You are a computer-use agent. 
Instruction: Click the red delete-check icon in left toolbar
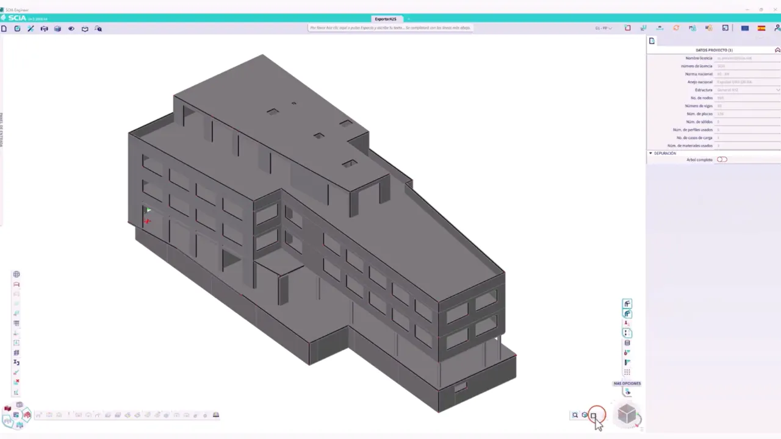point(16,382)
